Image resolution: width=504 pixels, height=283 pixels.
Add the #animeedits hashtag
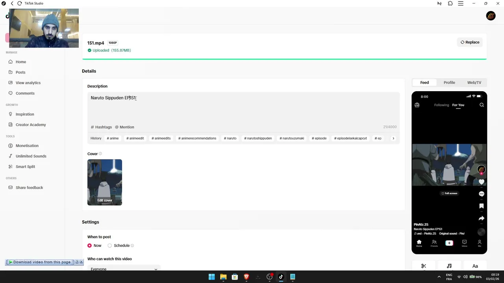[x=161, y=138]
